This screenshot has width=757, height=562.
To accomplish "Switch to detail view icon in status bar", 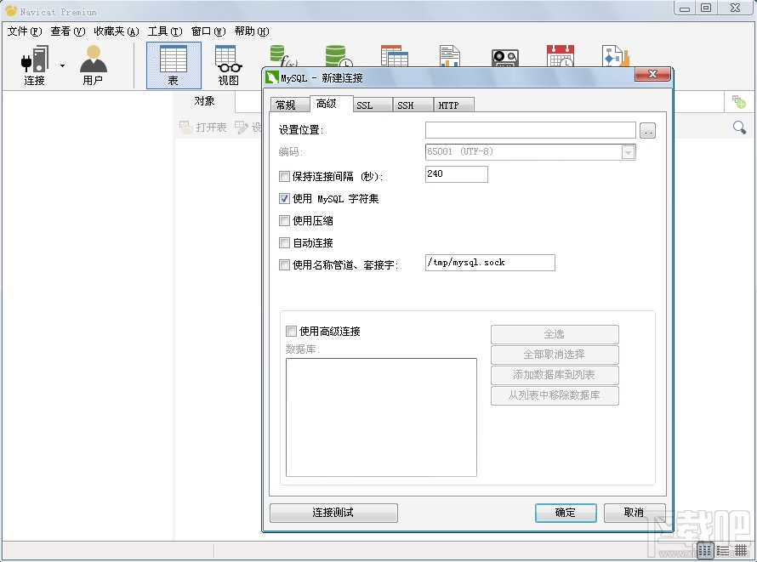I will point(741,550).
